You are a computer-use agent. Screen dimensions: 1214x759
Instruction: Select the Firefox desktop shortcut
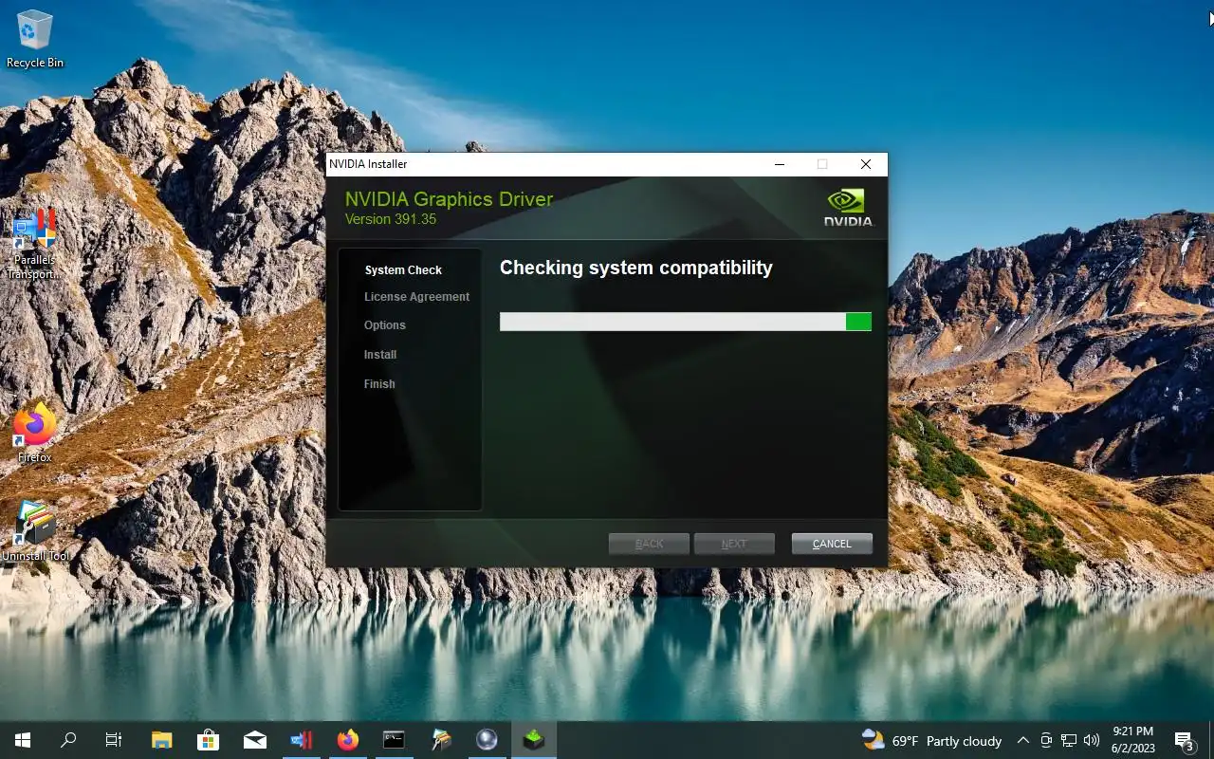click(x=35, y=434)
